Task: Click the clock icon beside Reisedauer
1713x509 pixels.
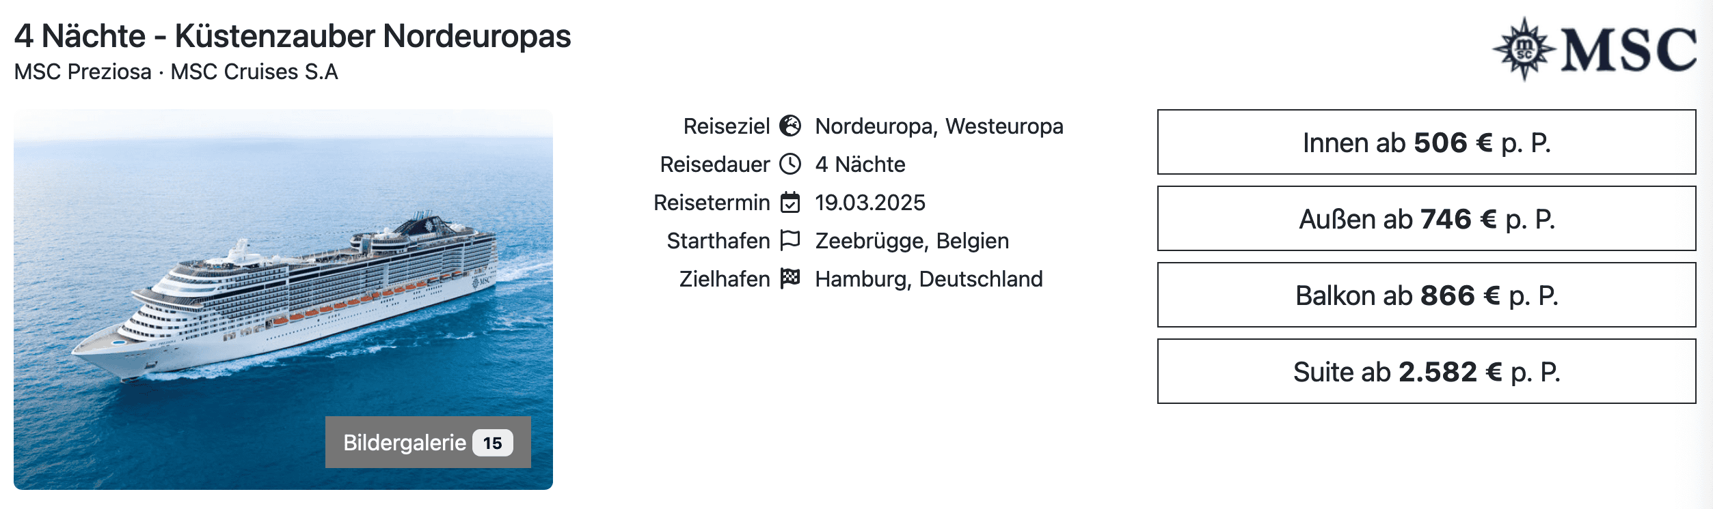Action: click(790, 164)
